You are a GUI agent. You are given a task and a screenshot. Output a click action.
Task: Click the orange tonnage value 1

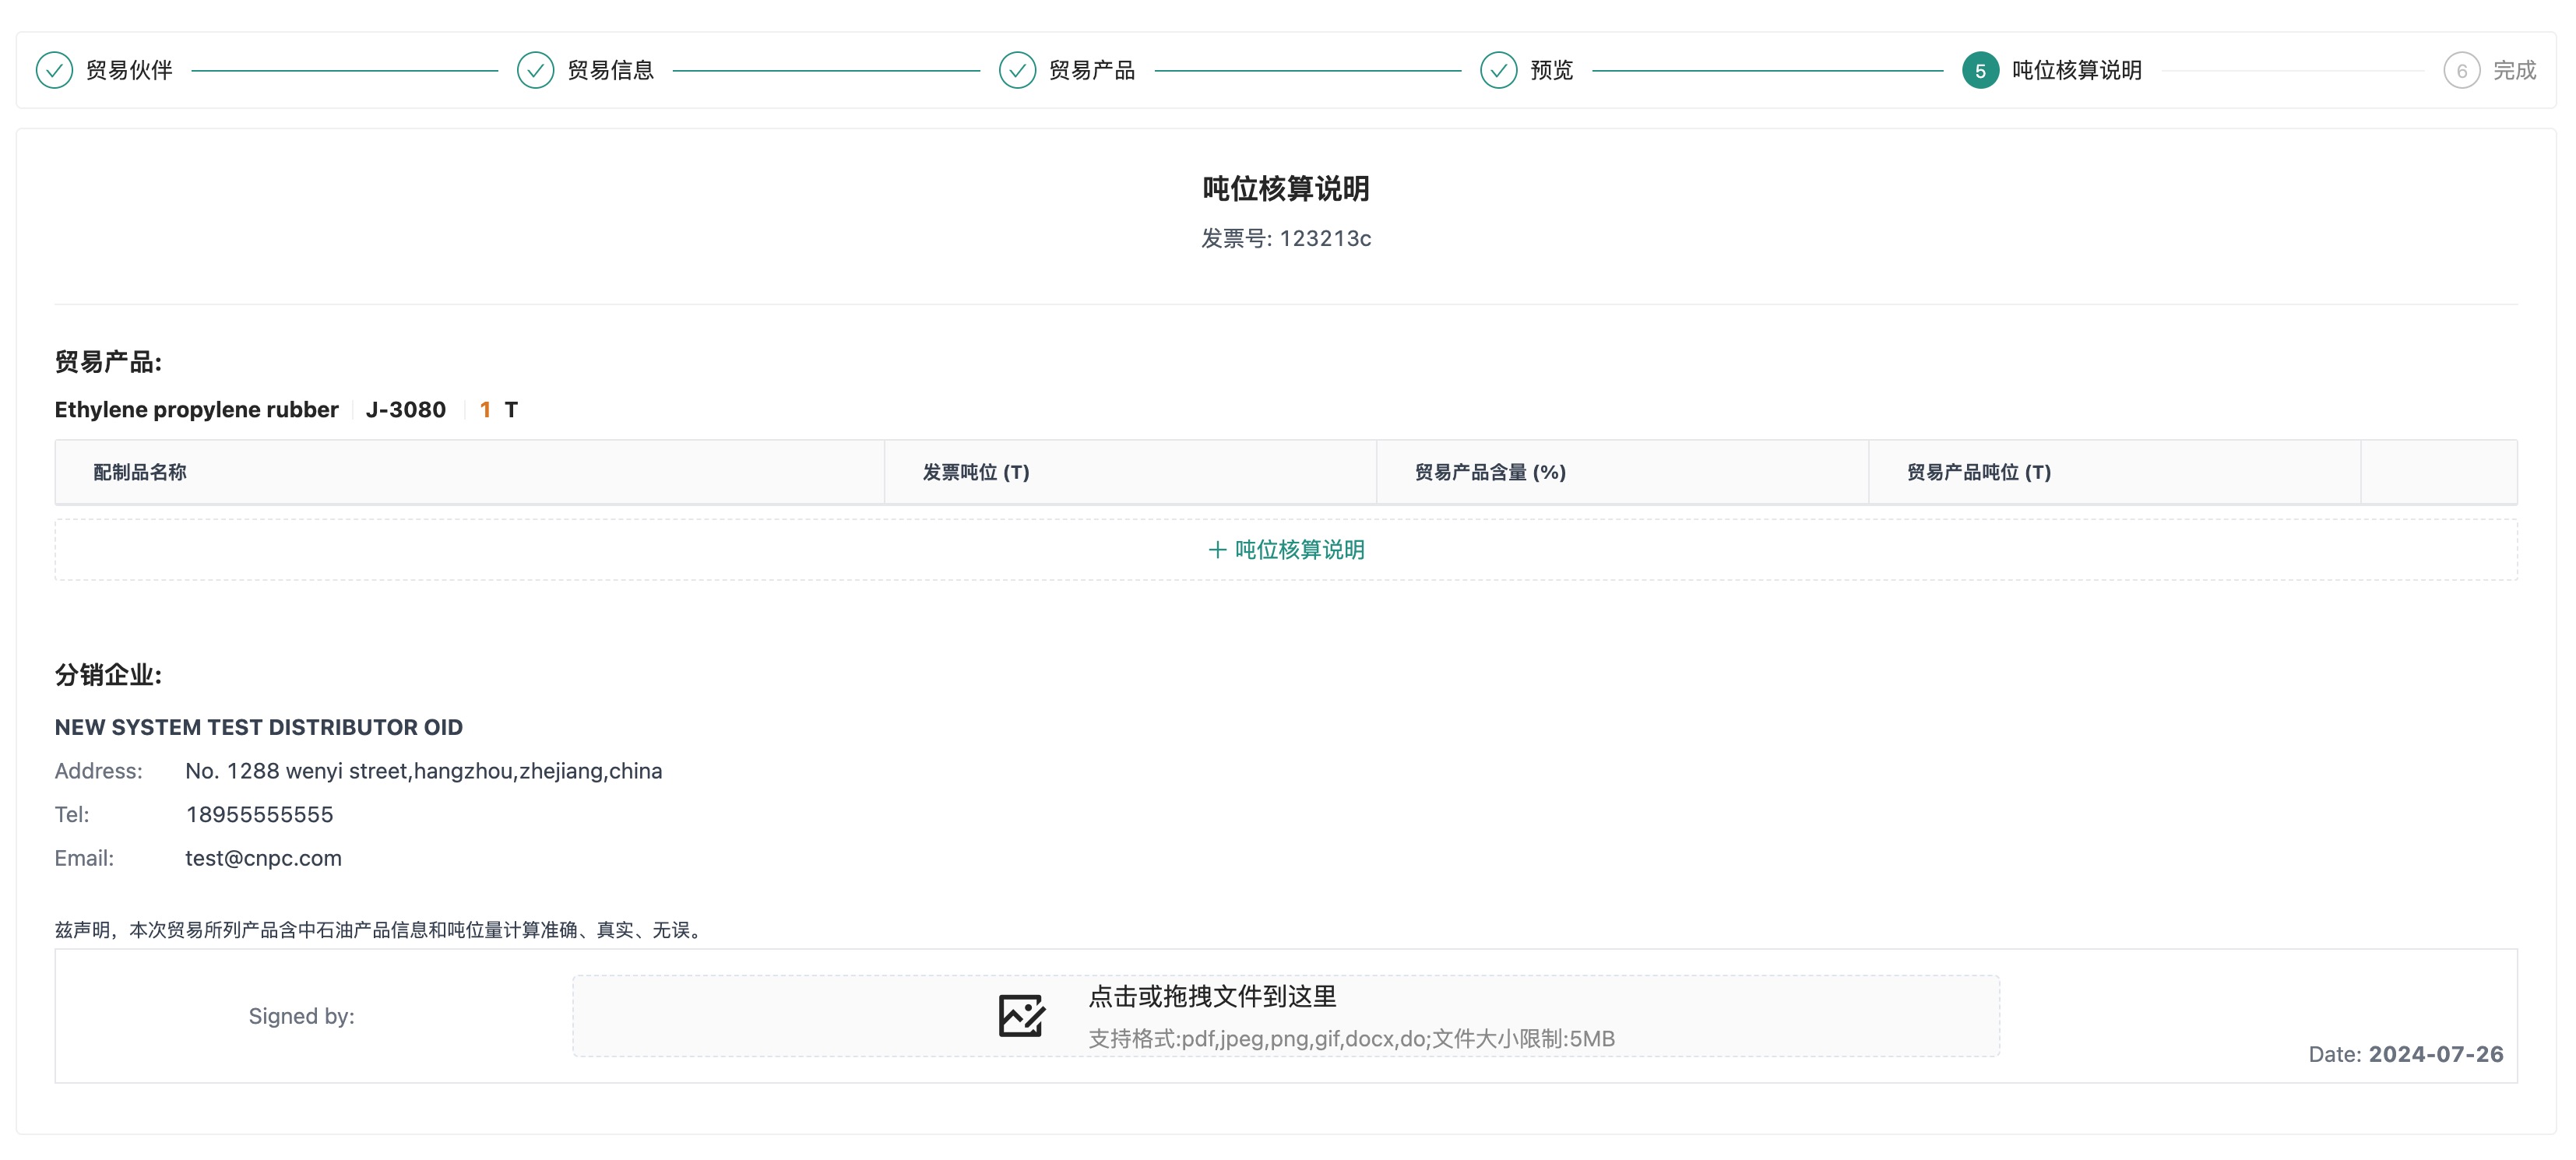(485, 410)
